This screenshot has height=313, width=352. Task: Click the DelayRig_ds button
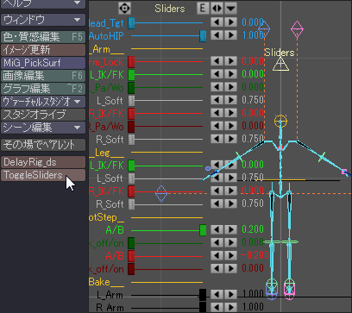[x=43, y=162]
